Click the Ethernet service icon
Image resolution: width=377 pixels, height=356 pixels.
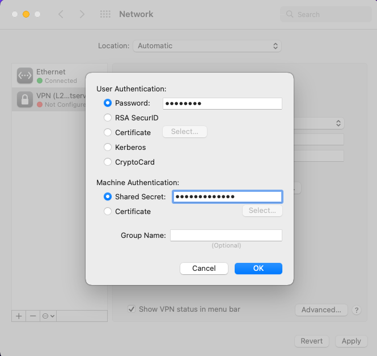pos(25,76)
